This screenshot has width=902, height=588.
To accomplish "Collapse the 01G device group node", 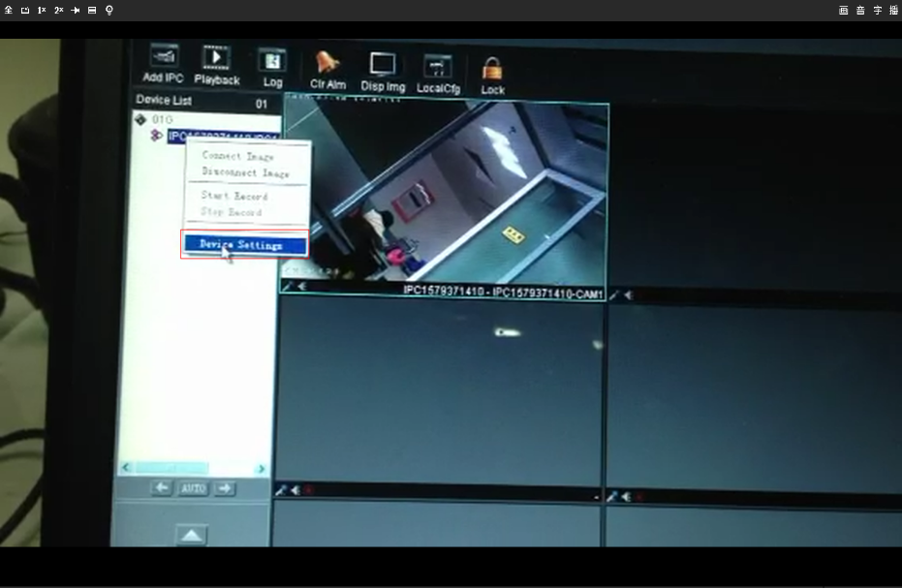I will click(140, 118).
